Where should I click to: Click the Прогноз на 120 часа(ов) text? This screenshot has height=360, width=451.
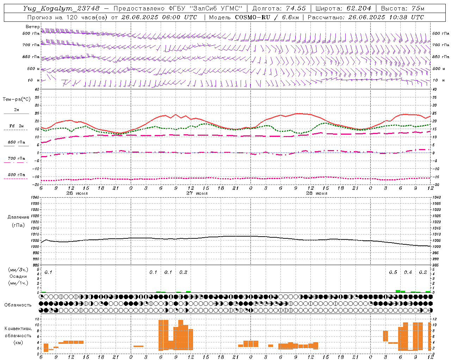point(67,17)
